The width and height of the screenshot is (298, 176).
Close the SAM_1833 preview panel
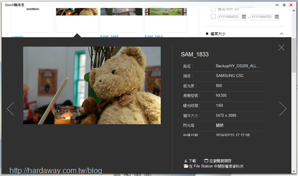(281, 47)
